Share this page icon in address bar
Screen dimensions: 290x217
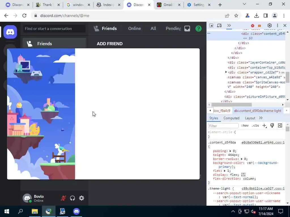pos(227,16)
